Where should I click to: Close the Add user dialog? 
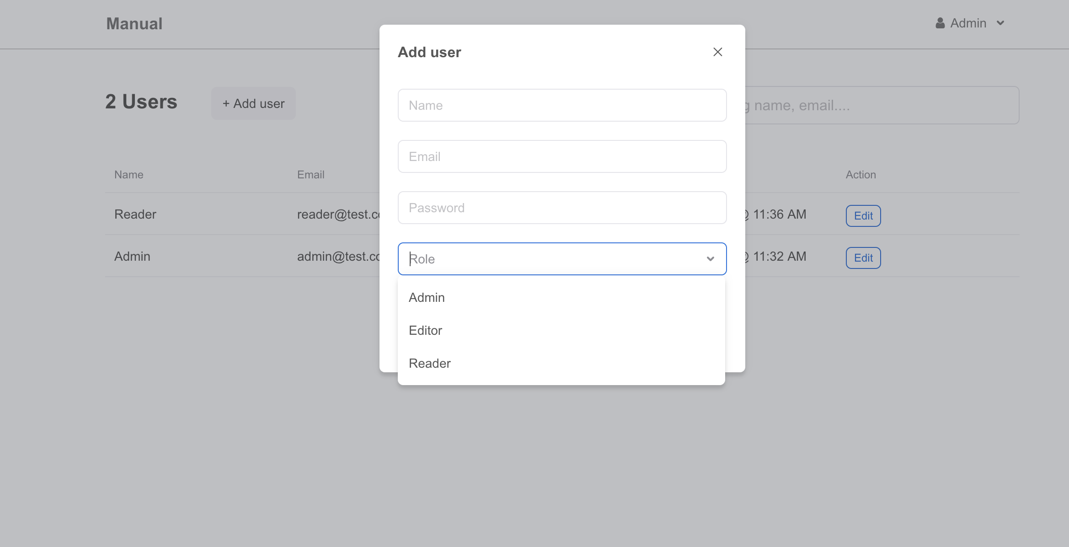coord(717,52)
